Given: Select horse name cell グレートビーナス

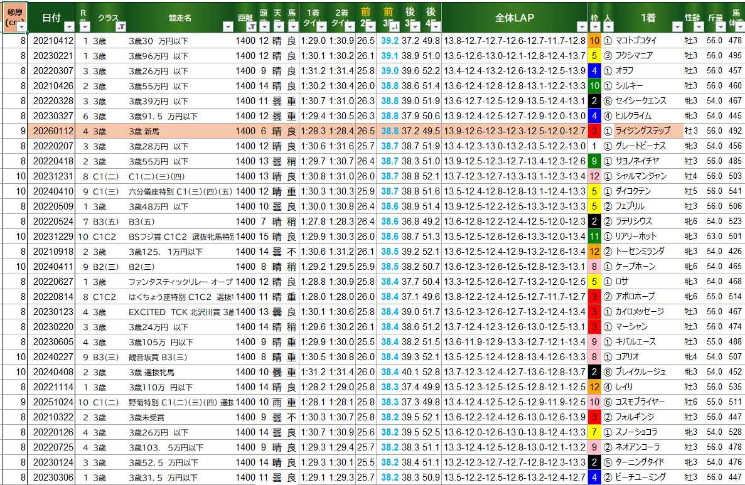Looking at the screenshot, I should pyautogui.click(x=648, y=146).
